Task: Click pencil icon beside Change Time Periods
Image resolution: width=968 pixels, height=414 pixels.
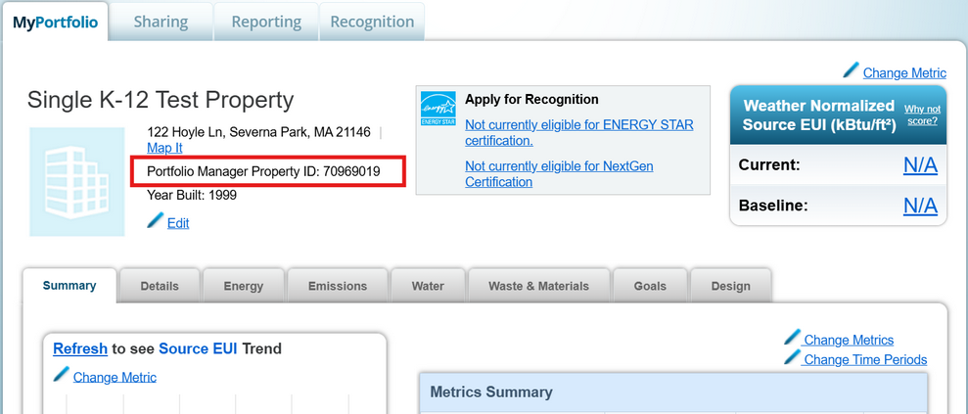Action: point(792,356)
